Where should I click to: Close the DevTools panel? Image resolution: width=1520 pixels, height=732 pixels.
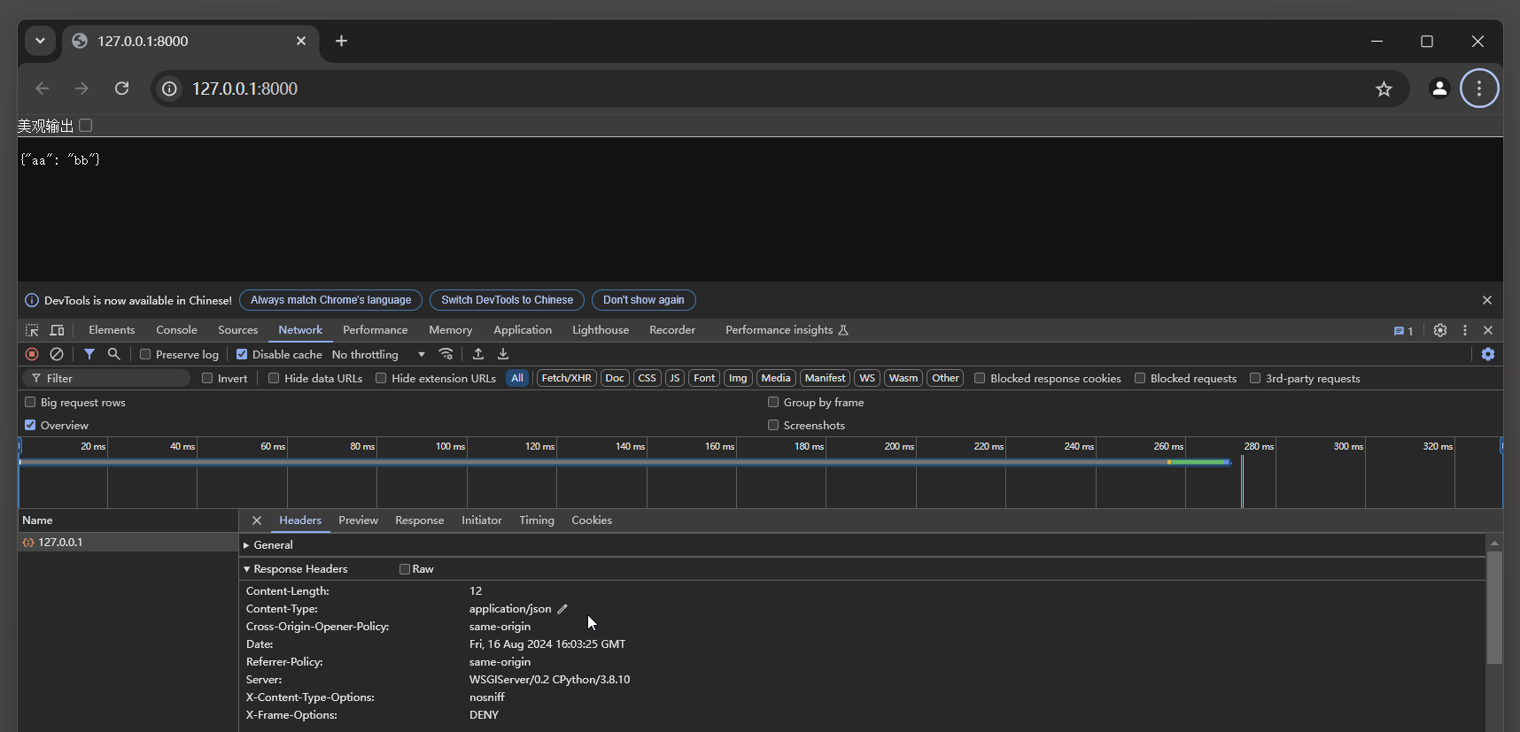1488,330
